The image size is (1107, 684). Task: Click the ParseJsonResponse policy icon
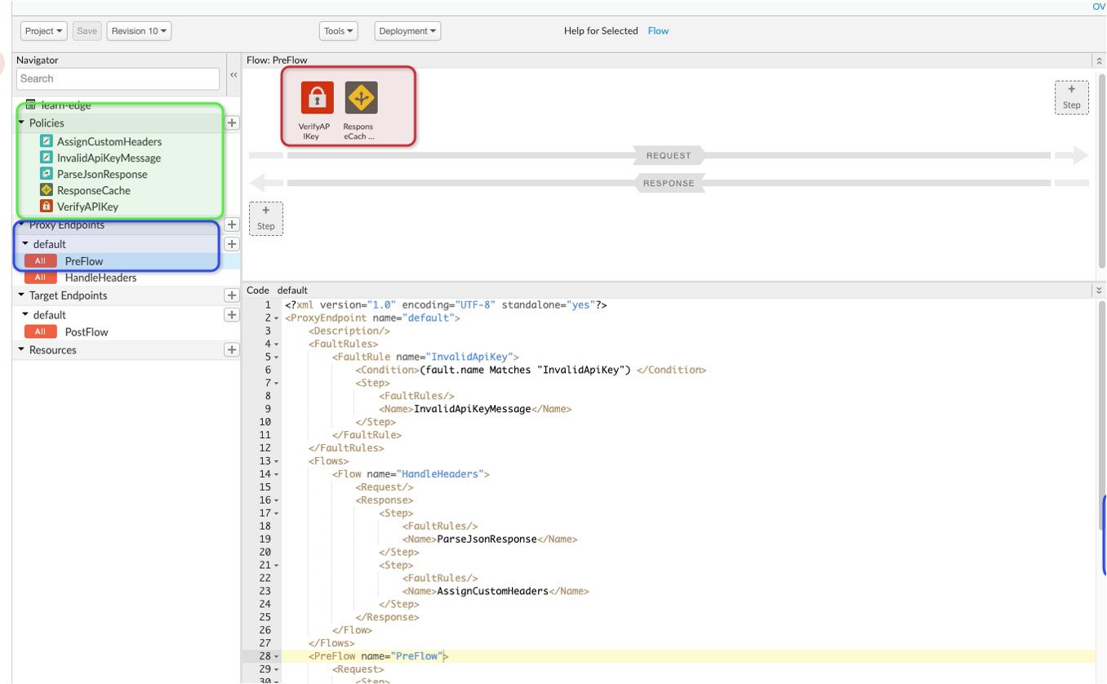[45, 174]
